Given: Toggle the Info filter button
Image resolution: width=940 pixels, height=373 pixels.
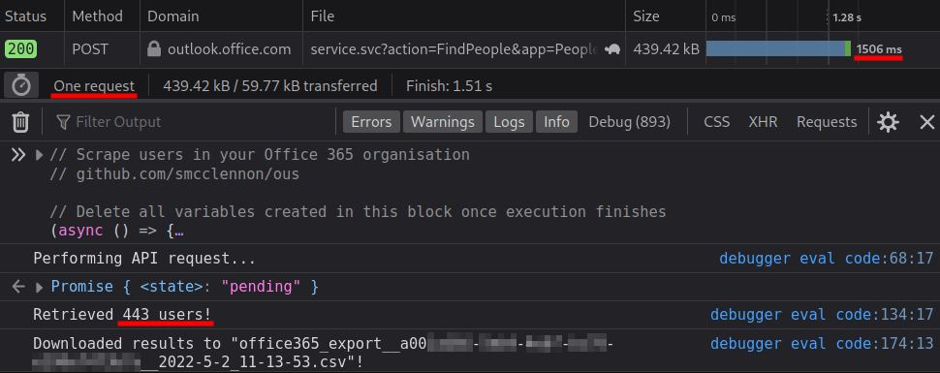Looking at the screenshot, I should coord(556,122).
